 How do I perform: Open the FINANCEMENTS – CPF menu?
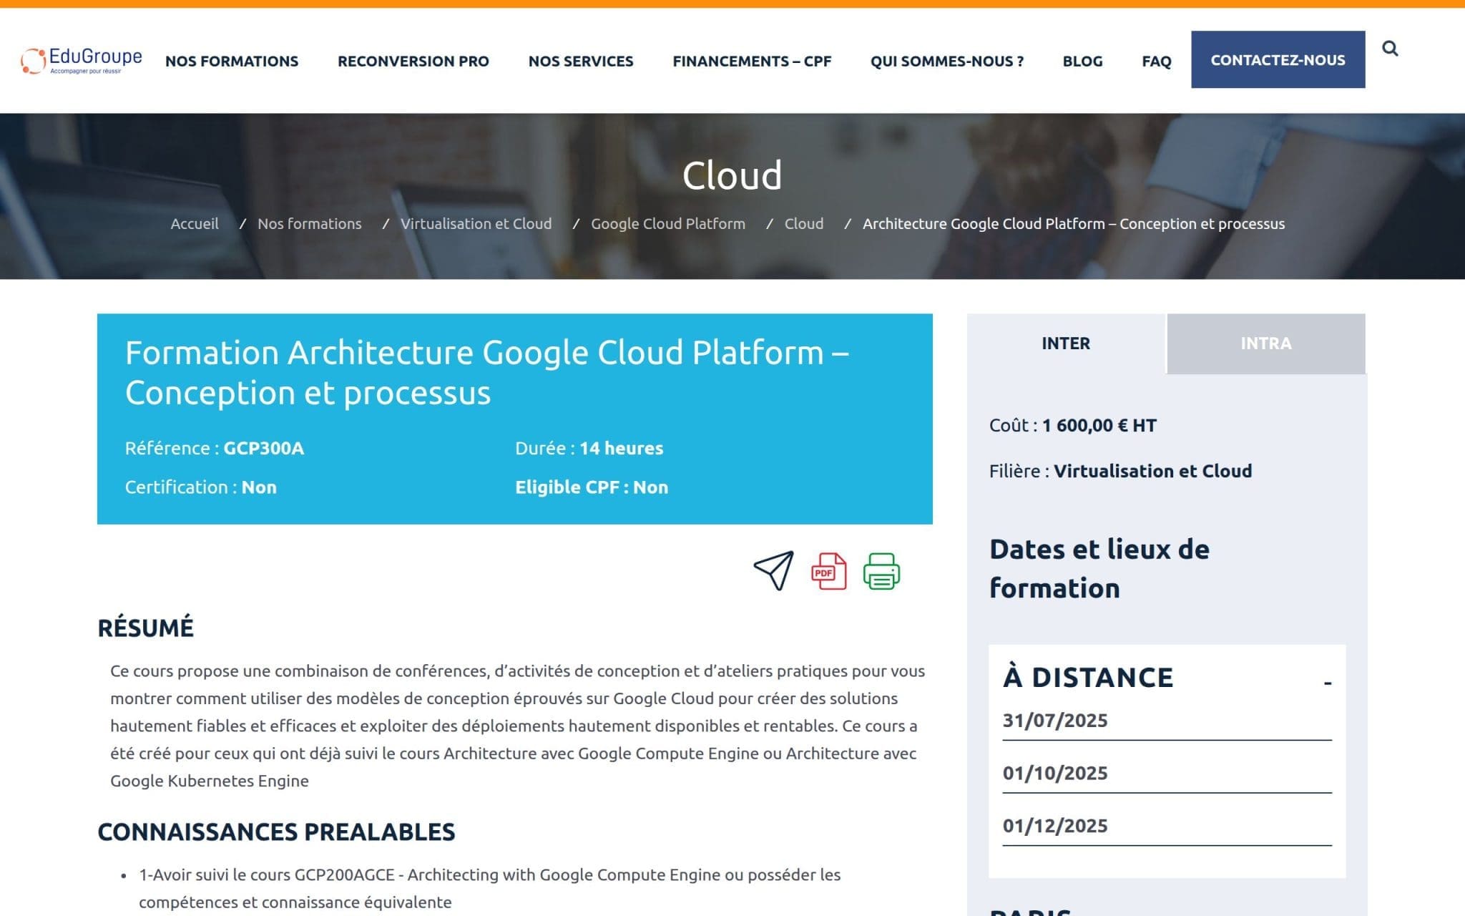point(751,61)
